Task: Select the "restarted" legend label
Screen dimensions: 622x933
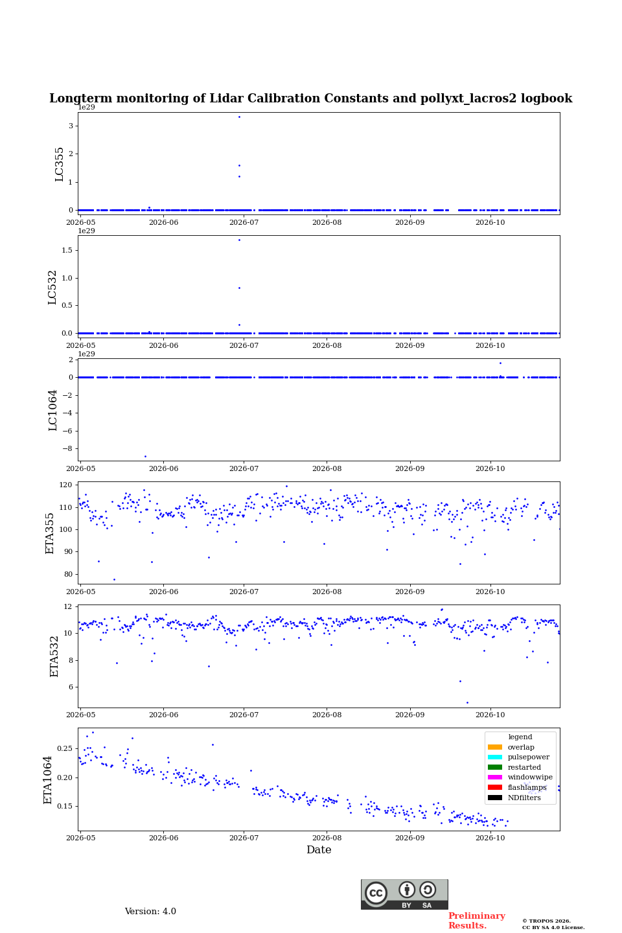Action: click(x=524, y=767)
